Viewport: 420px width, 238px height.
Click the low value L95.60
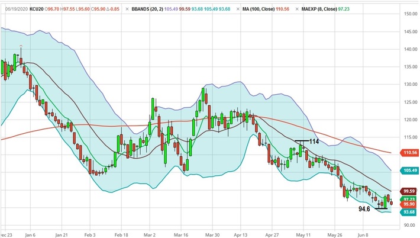pos(83,9)
